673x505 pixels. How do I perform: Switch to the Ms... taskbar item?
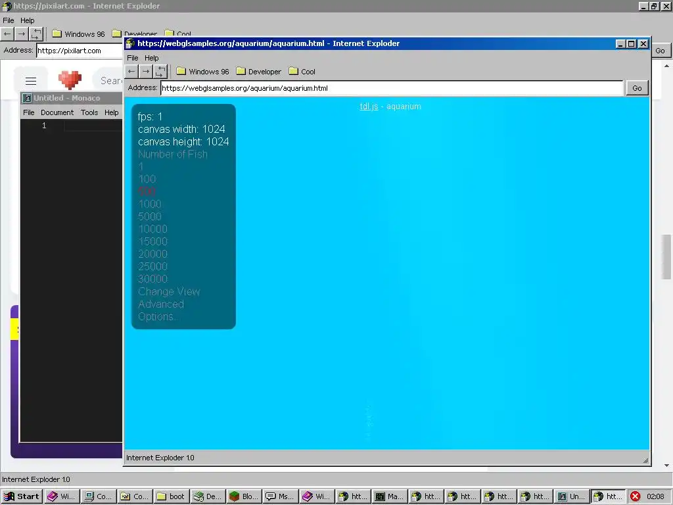coord(280,496)
